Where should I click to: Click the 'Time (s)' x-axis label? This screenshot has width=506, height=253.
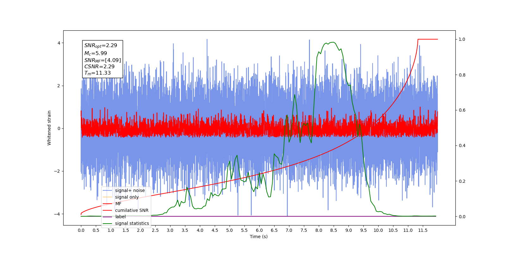(259, 237)
